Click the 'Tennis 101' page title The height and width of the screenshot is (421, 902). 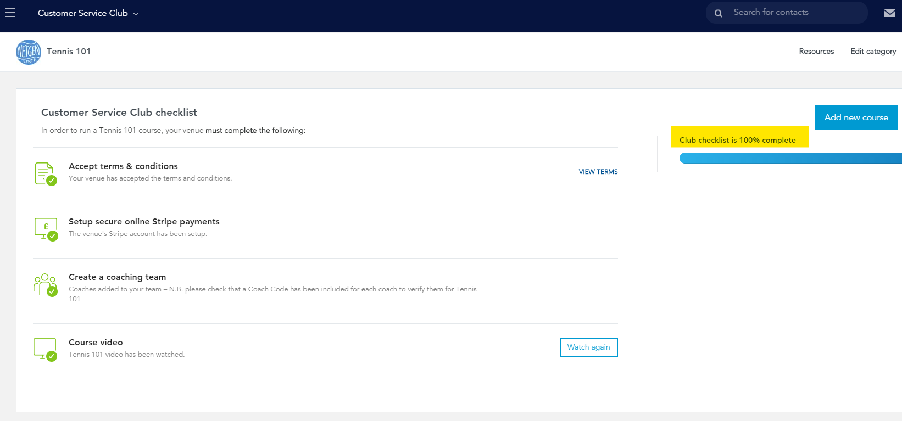69,52
